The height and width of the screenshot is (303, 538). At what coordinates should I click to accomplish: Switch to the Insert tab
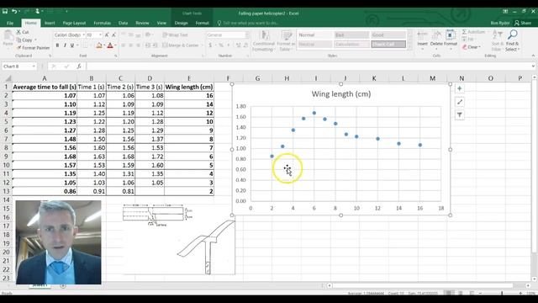(x=50, y=23)
